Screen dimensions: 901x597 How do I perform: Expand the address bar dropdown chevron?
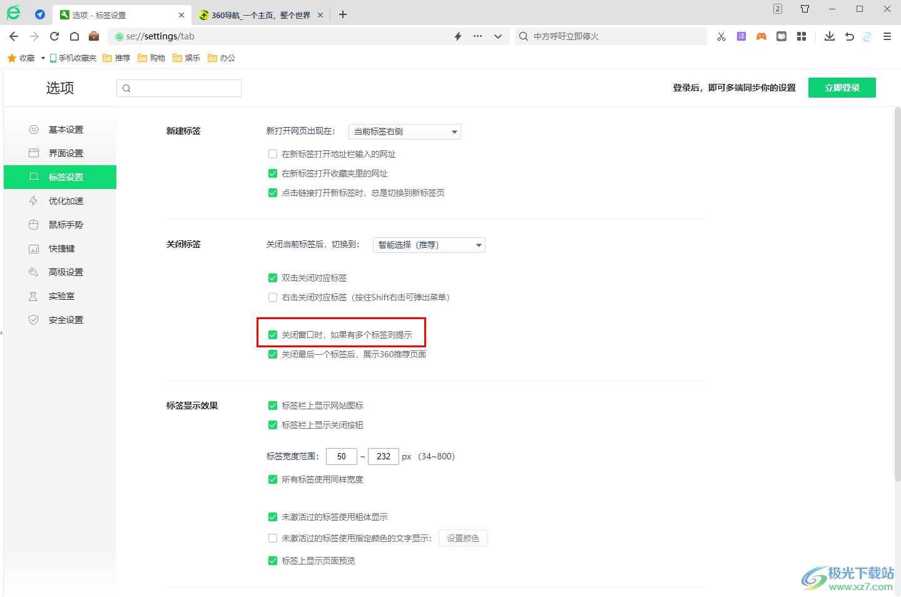point(498,36)
